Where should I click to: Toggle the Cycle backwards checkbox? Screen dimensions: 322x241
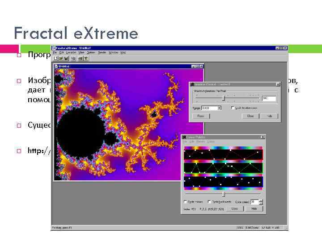[209, 202]
